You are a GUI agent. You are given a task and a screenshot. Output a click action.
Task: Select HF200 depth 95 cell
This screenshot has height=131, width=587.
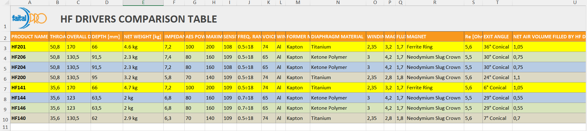pos(107,78)
